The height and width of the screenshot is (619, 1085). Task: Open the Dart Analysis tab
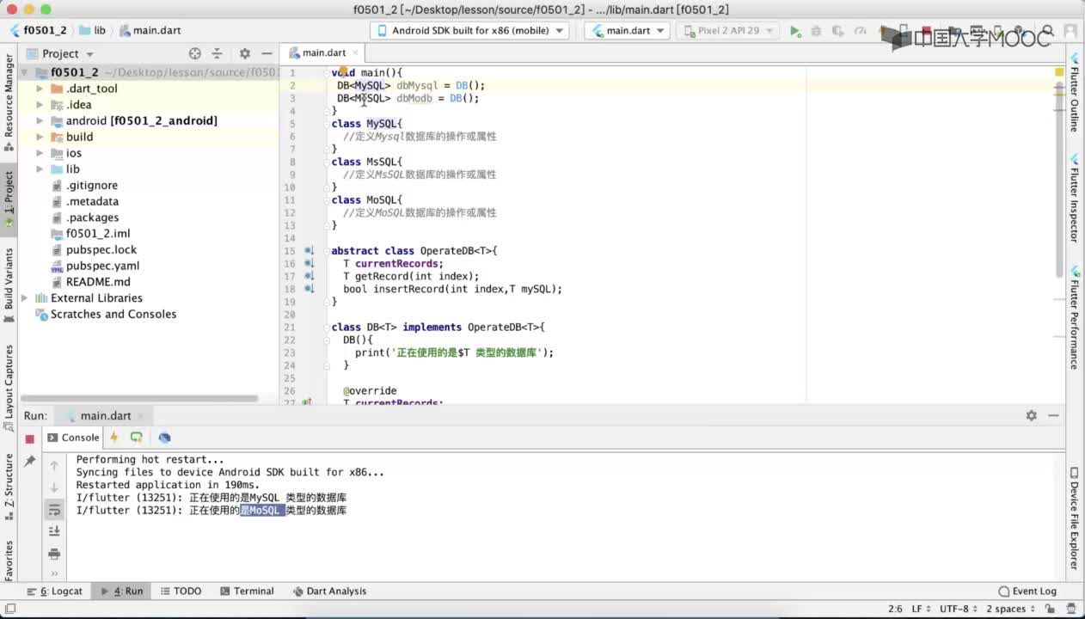tap(329, 591)
